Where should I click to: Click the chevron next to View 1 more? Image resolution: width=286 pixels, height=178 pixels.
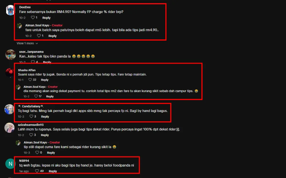37,43
